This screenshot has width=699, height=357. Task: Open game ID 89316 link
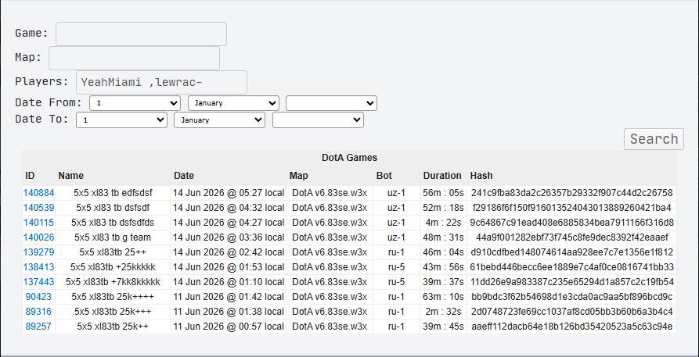[x=38, y=312]
